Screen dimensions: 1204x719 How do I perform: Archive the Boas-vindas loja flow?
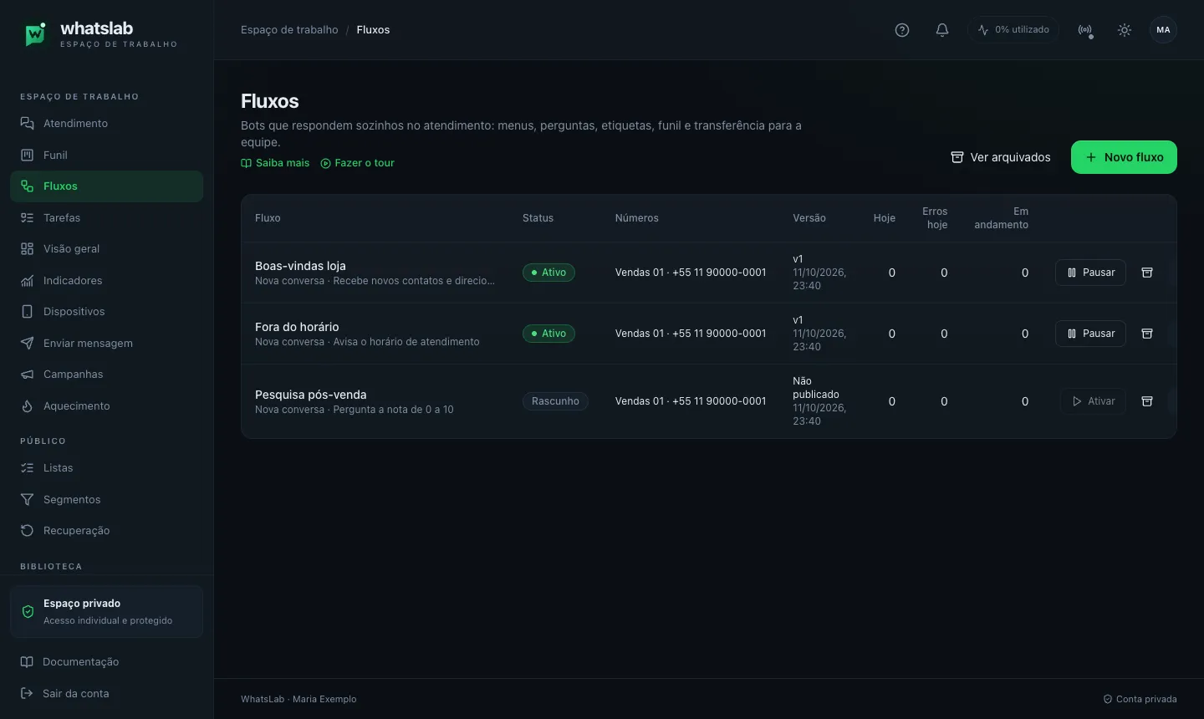(1147, 273)
